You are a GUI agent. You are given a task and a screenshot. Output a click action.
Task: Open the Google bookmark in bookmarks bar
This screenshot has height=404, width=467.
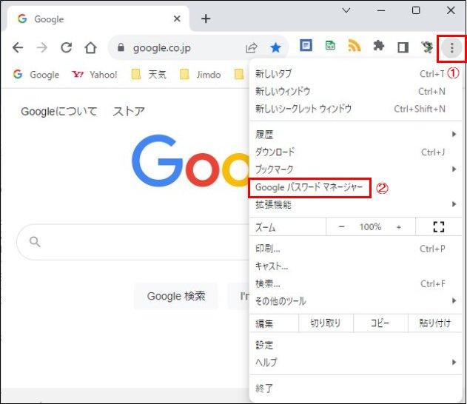[36, 75]
